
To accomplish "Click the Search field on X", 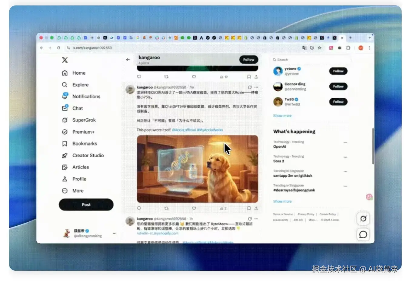I will pos(311,60).
